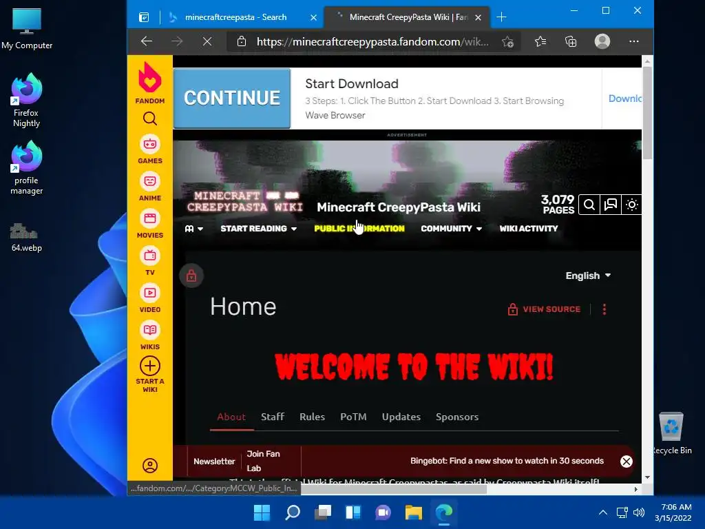Expand the Start Reading menu
The width and height of the screenshot is (705, 529).
point(259,229)
